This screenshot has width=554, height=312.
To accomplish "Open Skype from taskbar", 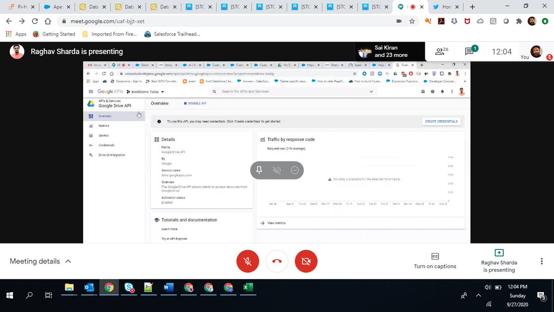I will [129, 288].
